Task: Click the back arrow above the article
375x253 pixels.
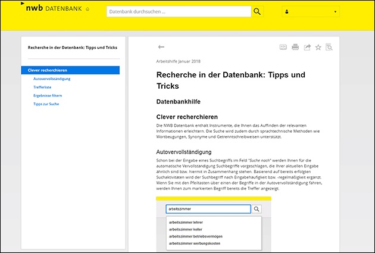Action: point(161,47)
